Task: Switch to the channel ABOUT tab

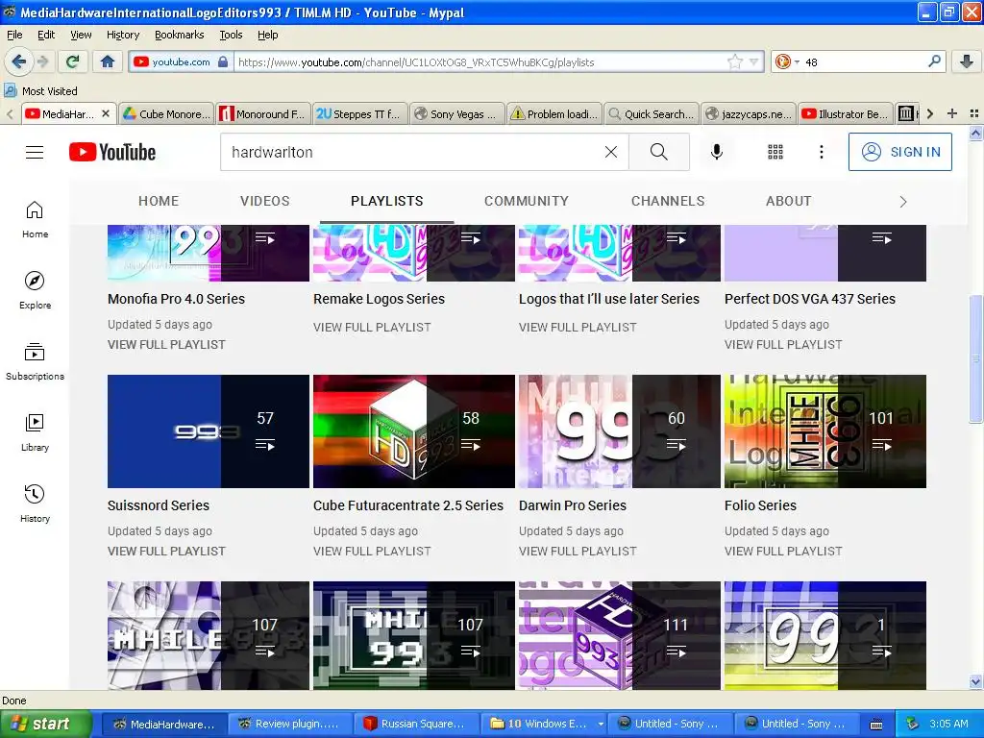Action: (788, 201)
